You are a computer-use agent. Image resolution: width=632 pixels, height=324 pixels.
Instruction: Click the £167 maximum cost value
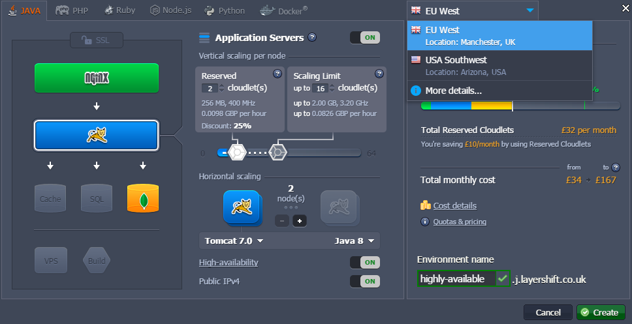(x=606, y=180)
